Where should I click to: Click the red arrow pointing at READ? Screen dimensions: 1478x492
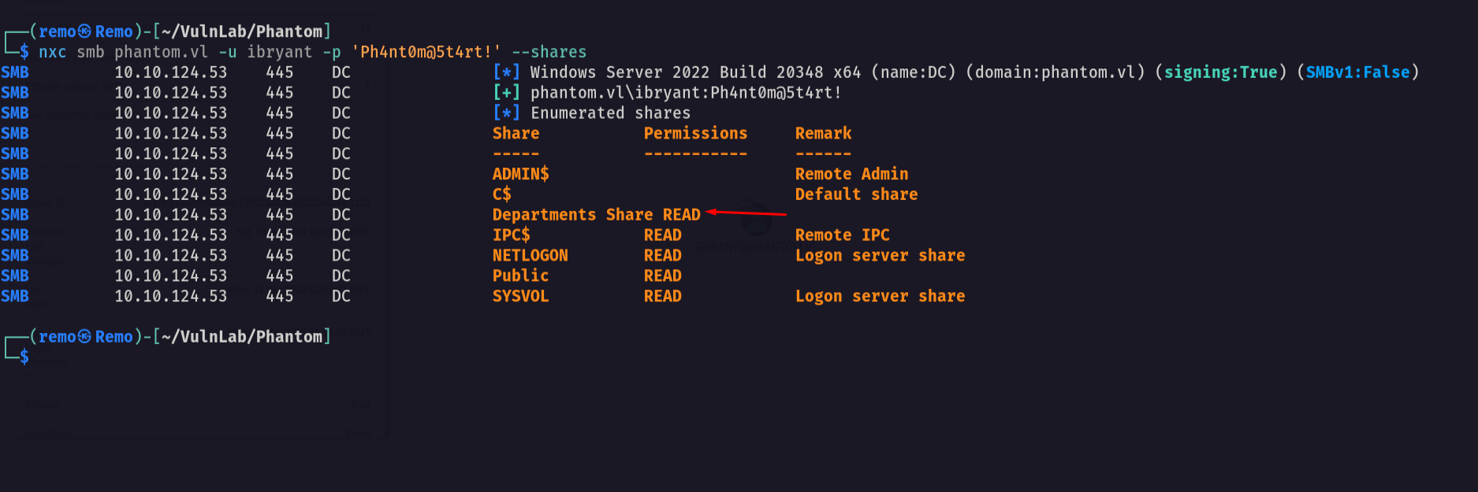pos(746,213)
